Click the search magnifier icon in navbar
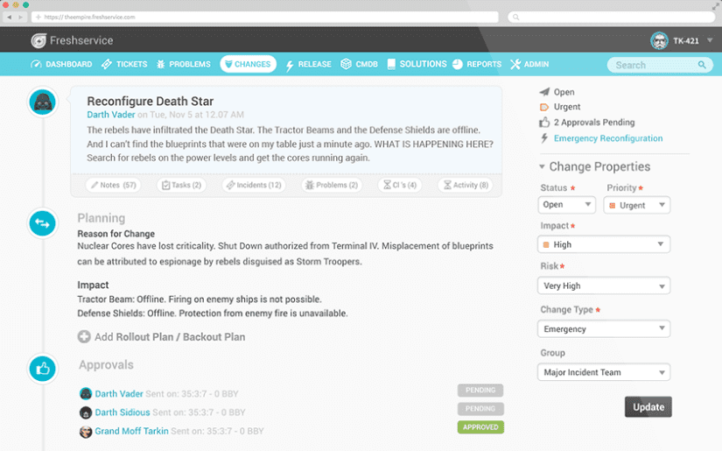Viewport: 722px width, 451px height. (702, 65)
